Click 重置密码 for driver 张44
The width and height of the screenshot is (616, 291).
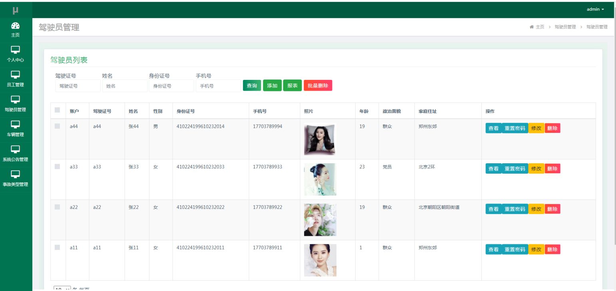point(515,128)
